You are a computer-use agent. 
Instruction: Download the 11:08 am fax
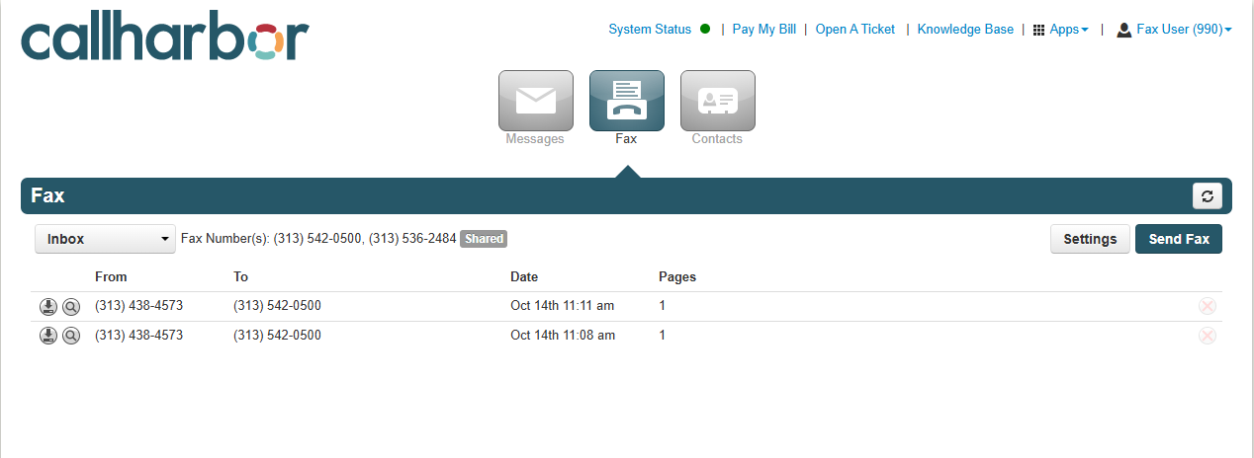(x=47, y=336)
